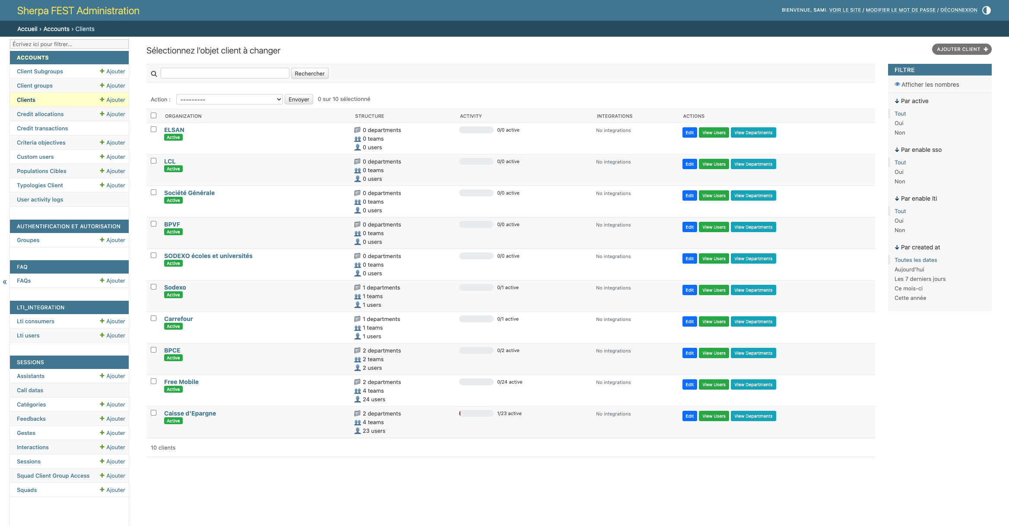
Task: Open Credit transactions in sidebar
Action: (x=42, y=128)
